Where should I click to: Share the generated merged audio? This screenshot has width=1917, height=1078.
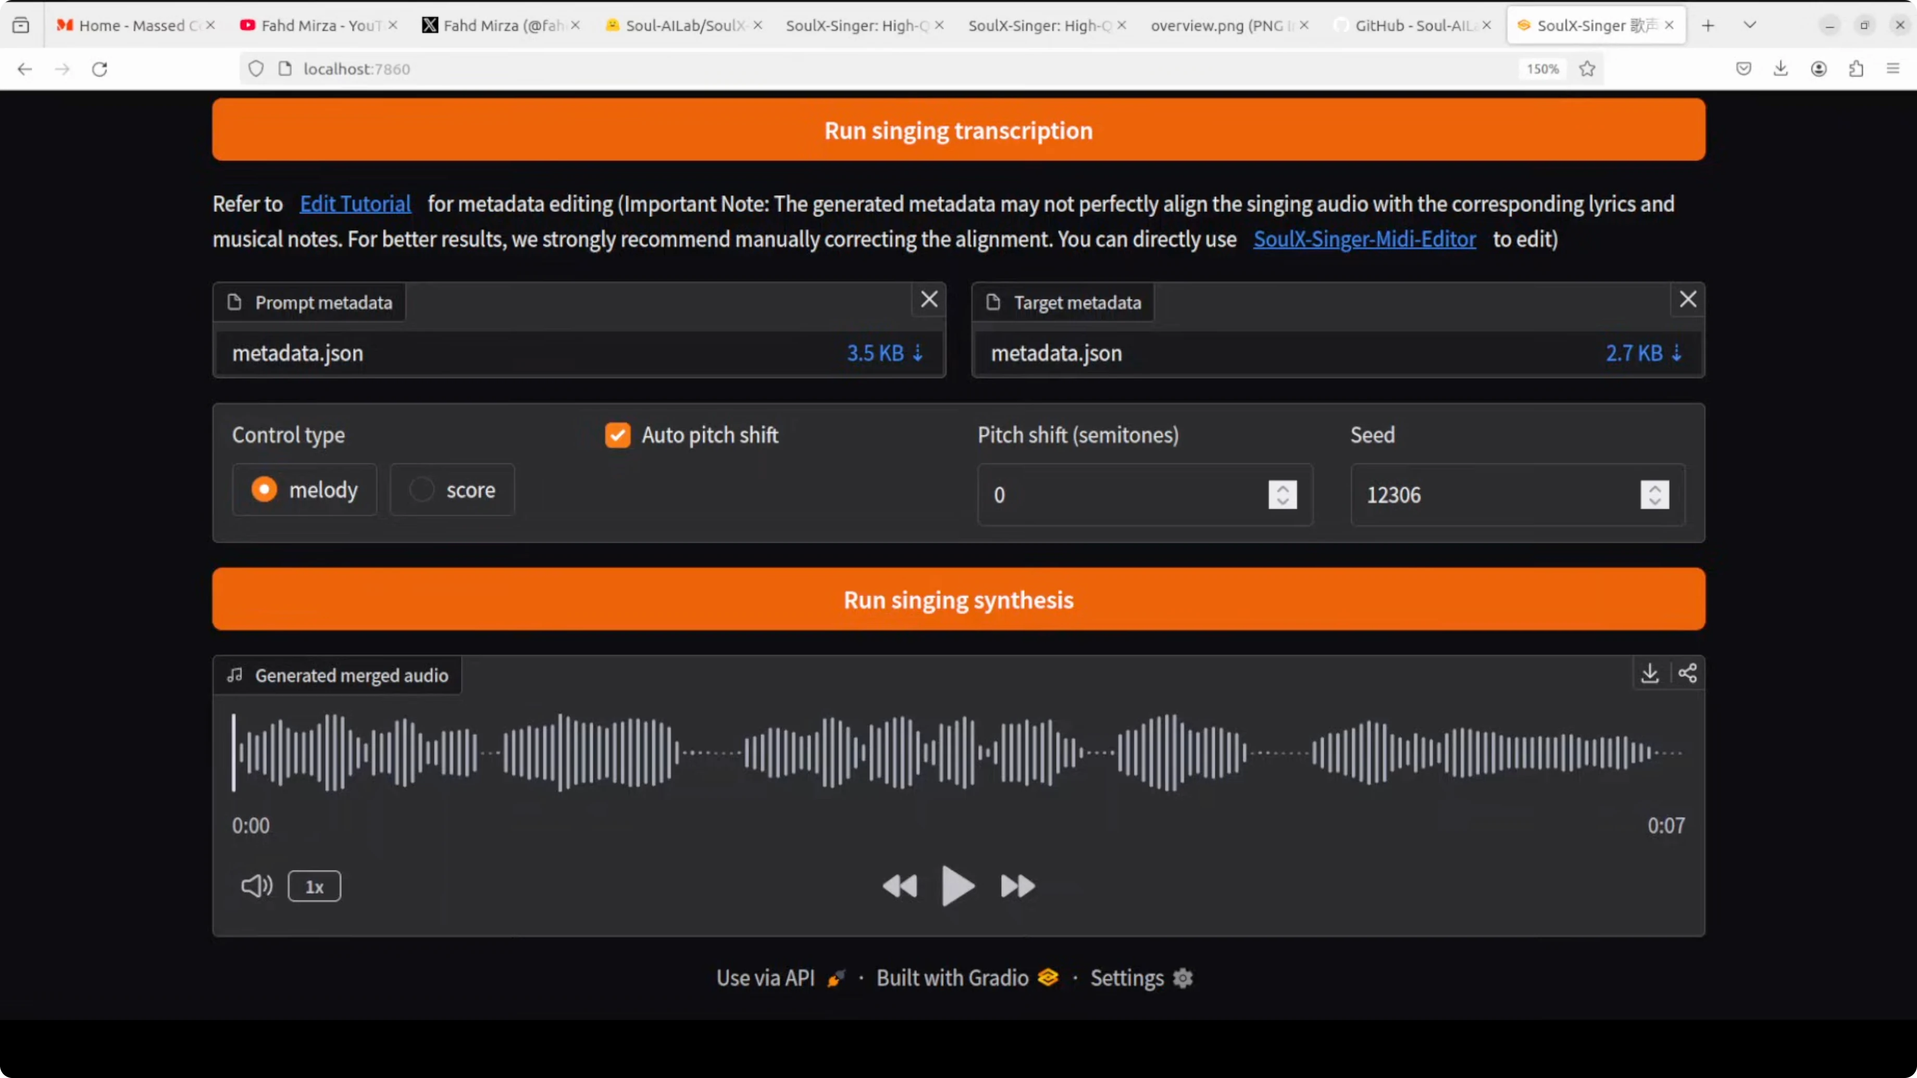point(1687,673)
